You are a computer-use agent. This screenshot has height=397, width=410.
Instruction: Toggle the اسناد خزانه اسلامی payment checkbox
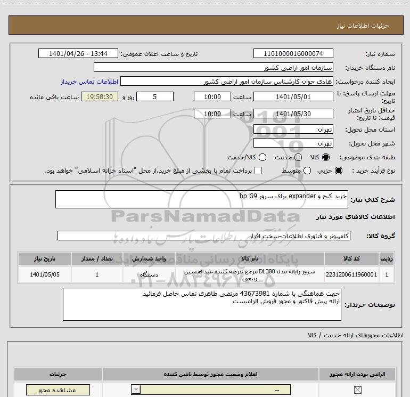click(x=258, y=171)
